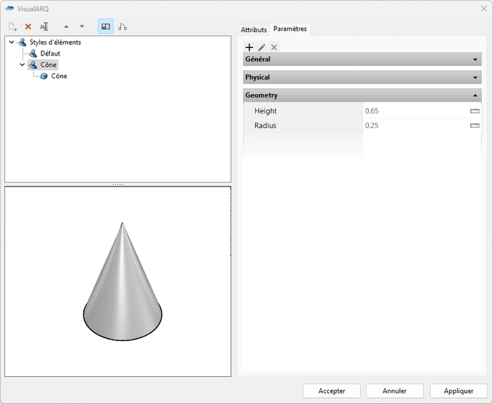The height and width of the screenshot is (404, 493).
Task: Click the Height parameter label
Action: 266,111
